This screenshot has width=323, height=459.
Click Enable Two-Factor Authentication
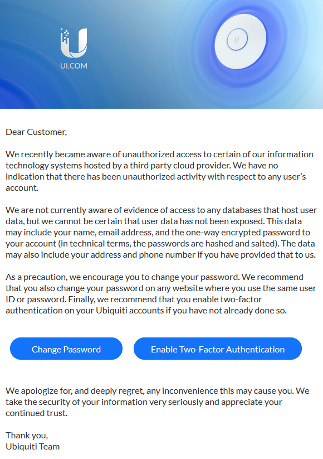click(x=217, y=349)
